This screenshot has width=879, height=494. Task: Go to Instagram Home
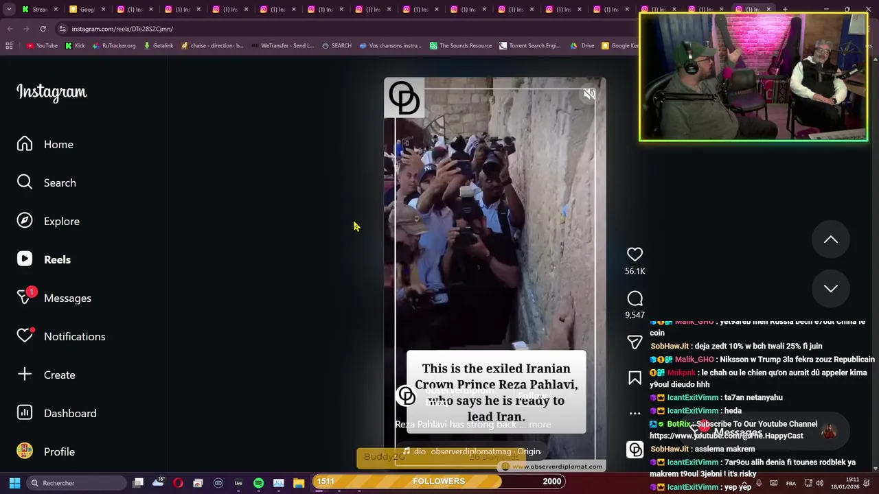58,144
